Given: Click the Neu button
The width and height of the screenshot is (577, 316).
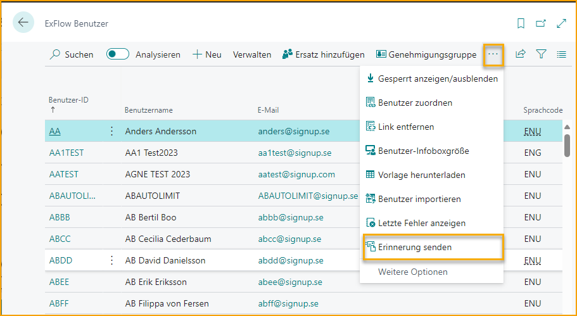Looking at the screenshot, I should [x=207, y=54].
